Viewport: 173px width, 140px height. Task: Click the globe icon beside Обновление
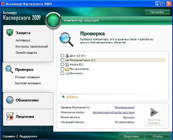tap(10, 100)
